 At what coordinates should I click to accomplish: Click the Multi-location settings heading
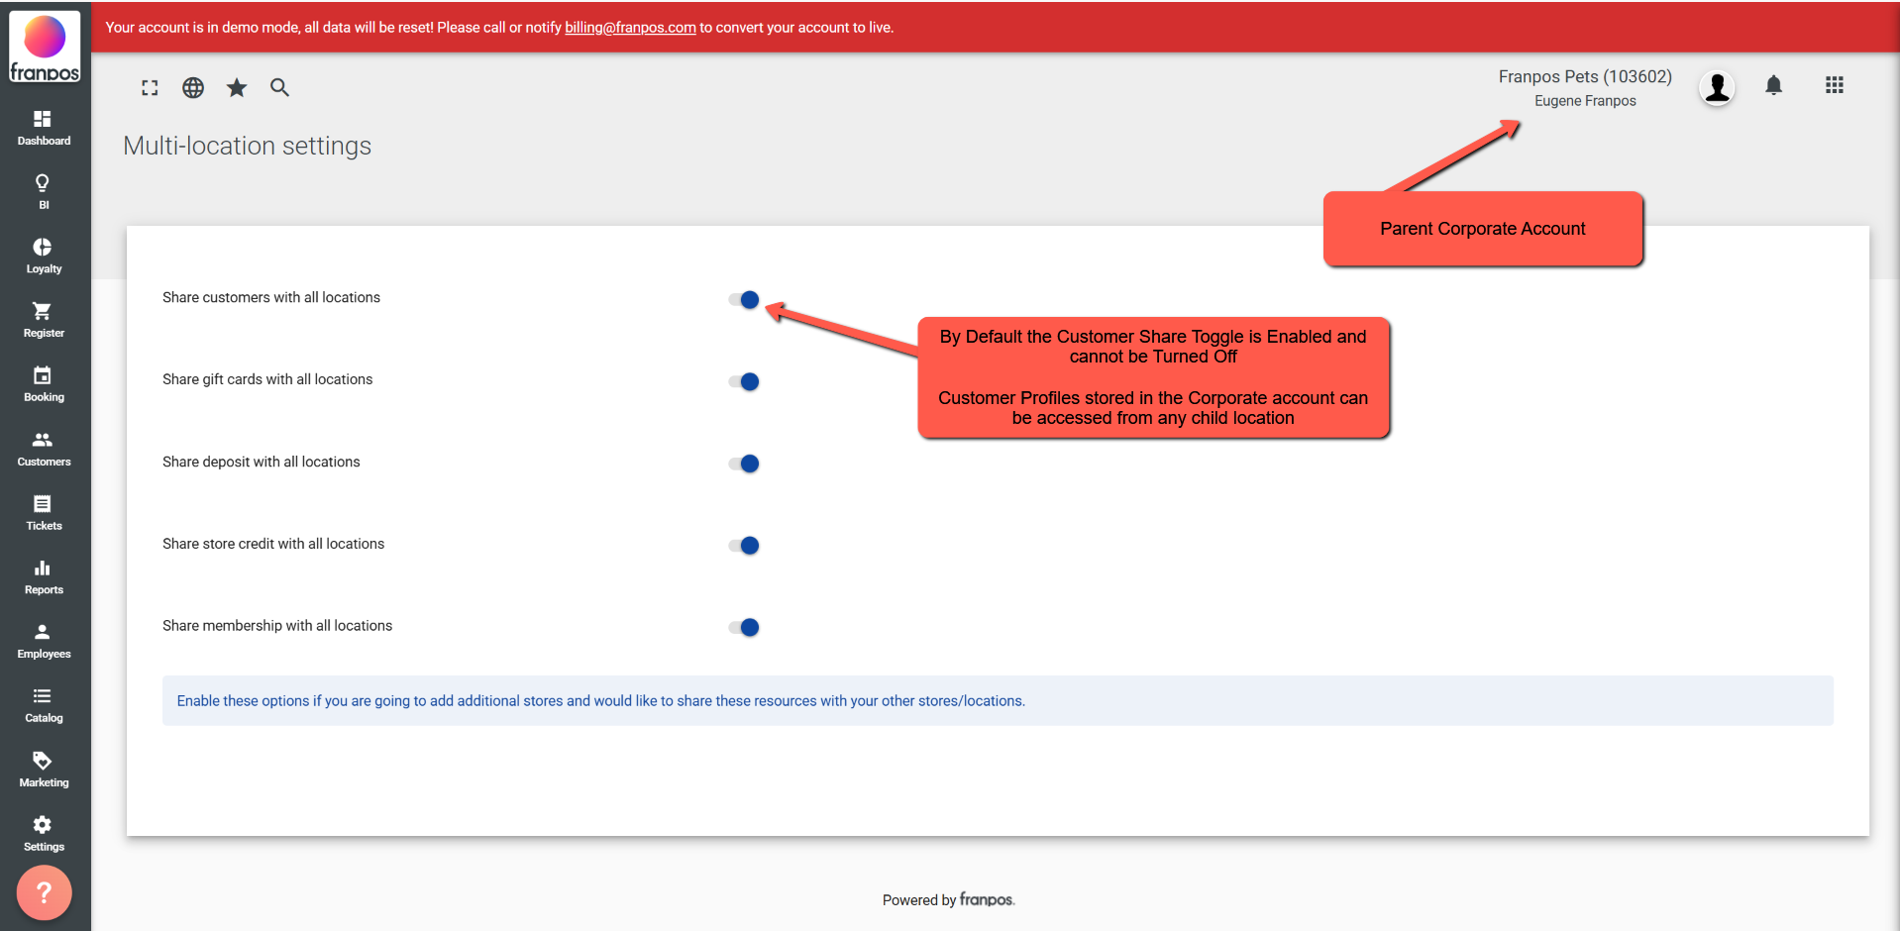point(248,146)
